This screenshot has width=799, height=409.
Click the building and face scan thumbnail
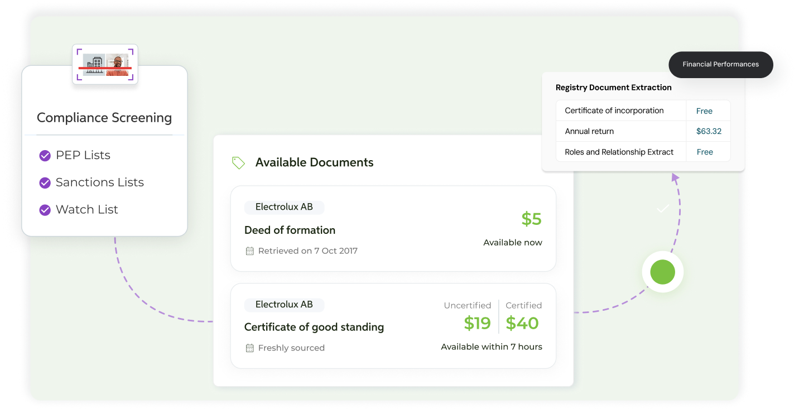105,65
